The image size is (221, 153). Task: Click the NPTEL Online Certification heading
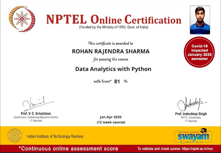(x=114, y=19)
